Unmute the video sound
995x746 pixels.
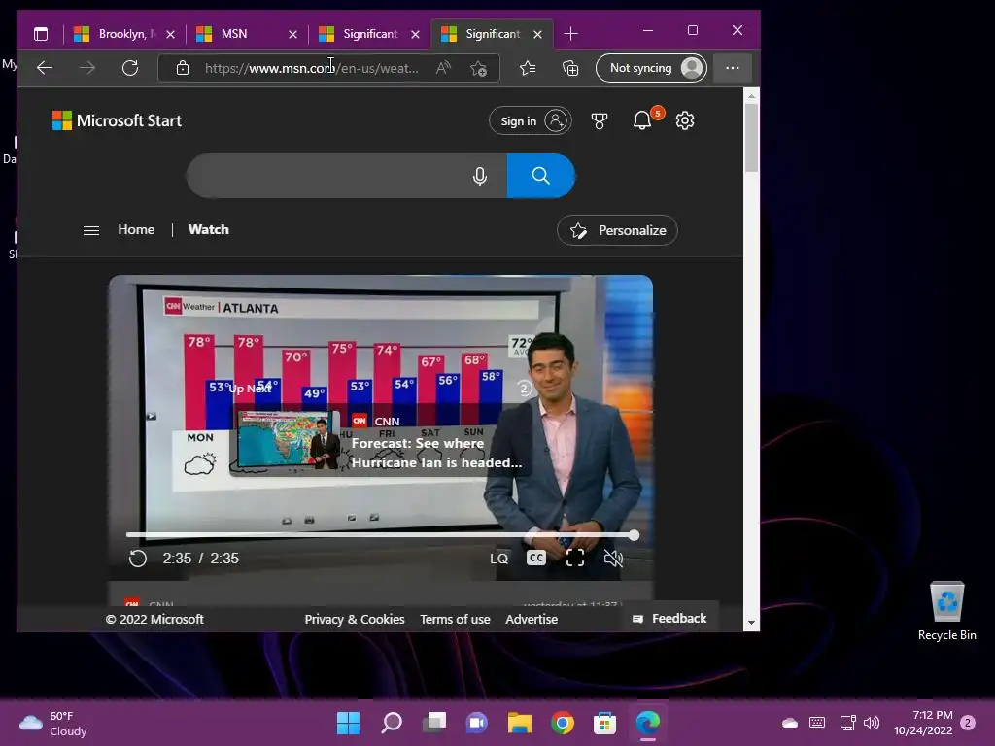click(x=613, y=559)
